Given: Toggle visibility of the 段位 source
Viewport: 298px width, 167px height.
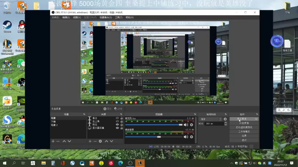Looking at the screenshot, I should (x=117, y=125).
